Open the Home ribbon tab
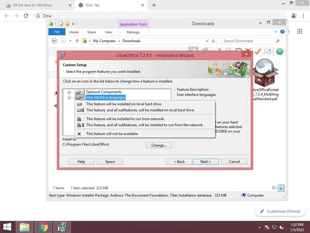 74,32
